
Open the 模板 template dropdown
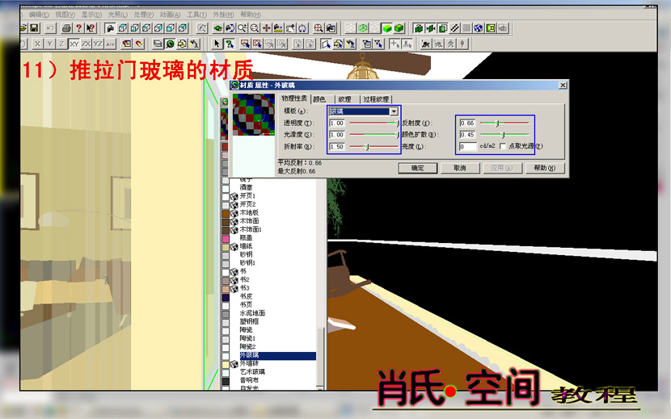pyautogui.click(x=394, y=111)
